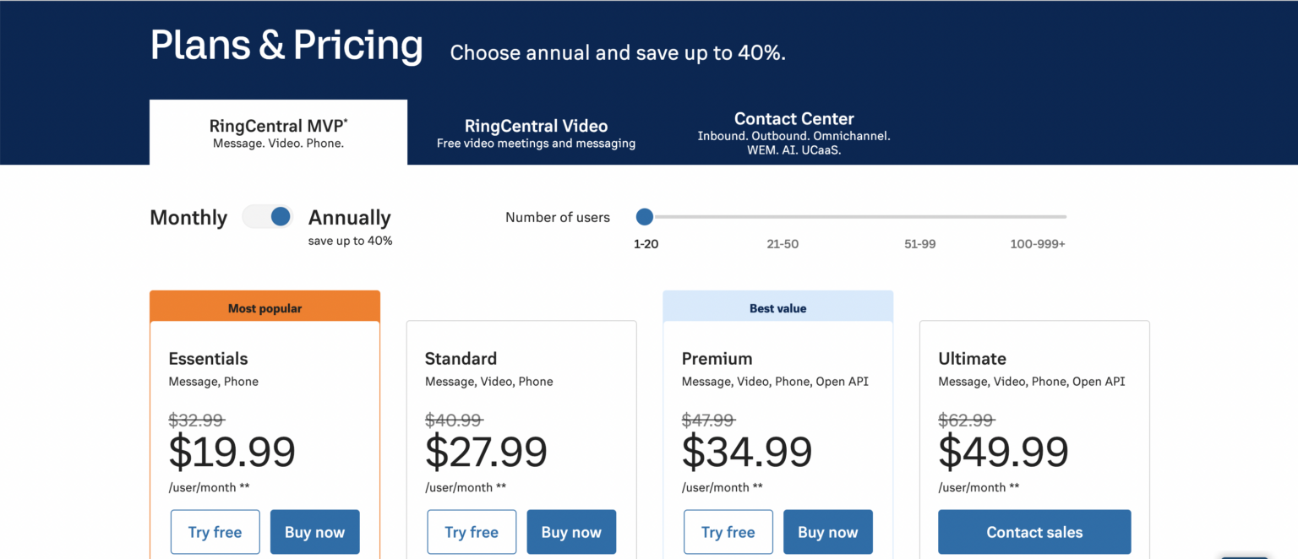Image resolution: width=1298 pixels, height=559 pixels.
Task: Select the RingCentral MVP tab
Action: 278,133
